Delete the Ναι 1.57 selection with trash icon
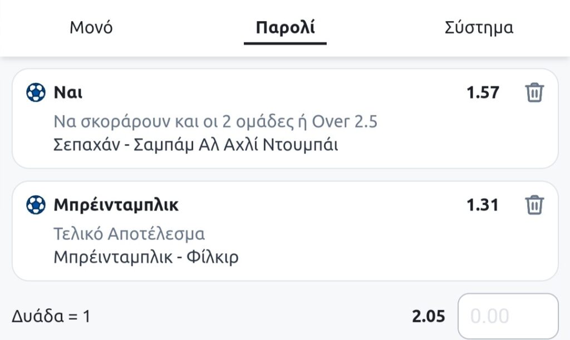 pos(534,92)
